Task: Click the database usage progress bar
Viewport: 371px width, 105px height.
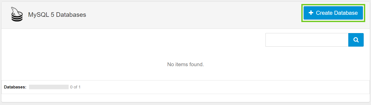Action: click(x=49, y=87)
